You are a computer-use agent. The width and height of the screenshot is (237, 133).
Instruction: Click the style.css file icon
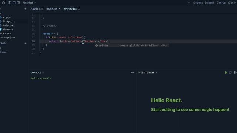point(1,29)
